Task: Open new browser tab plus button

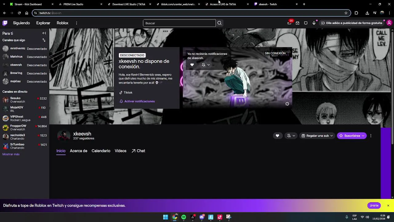Action: point(304,4)
